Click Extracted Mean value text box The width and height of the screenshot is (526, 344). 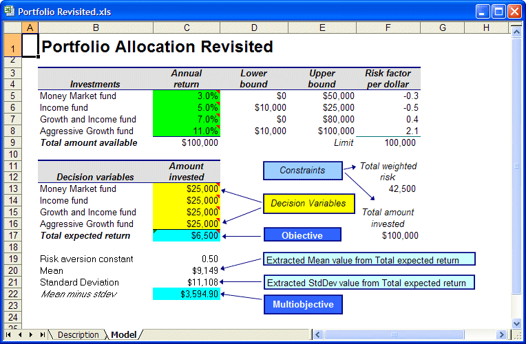click(x=369, y=259)
